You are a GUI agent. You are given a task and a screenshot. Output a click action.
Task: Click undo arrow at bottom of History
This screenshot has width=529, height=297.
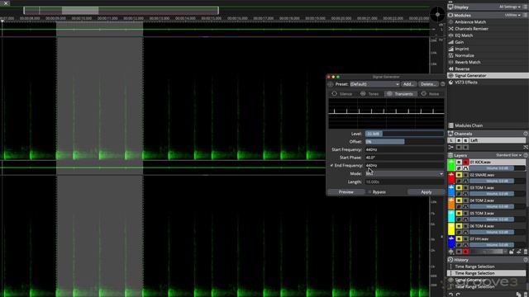coord(450,295)
